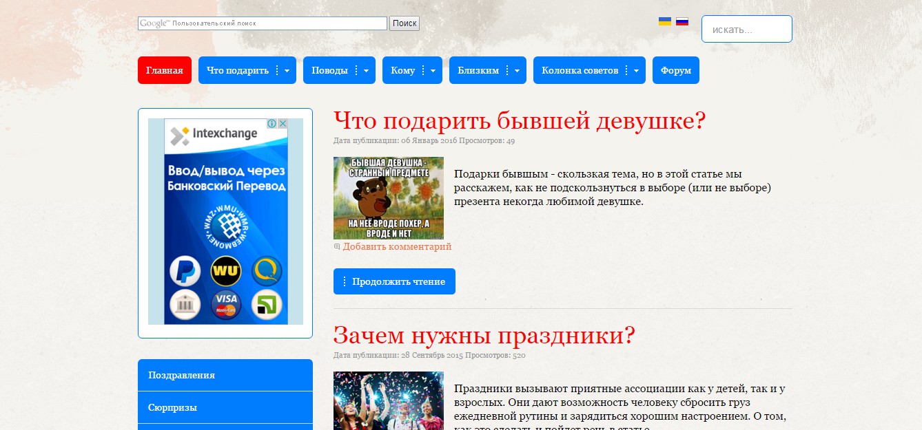The image size is (922, 430).
Task: Click the party confetti article thumbnail
Action: [x=389, y=400]
